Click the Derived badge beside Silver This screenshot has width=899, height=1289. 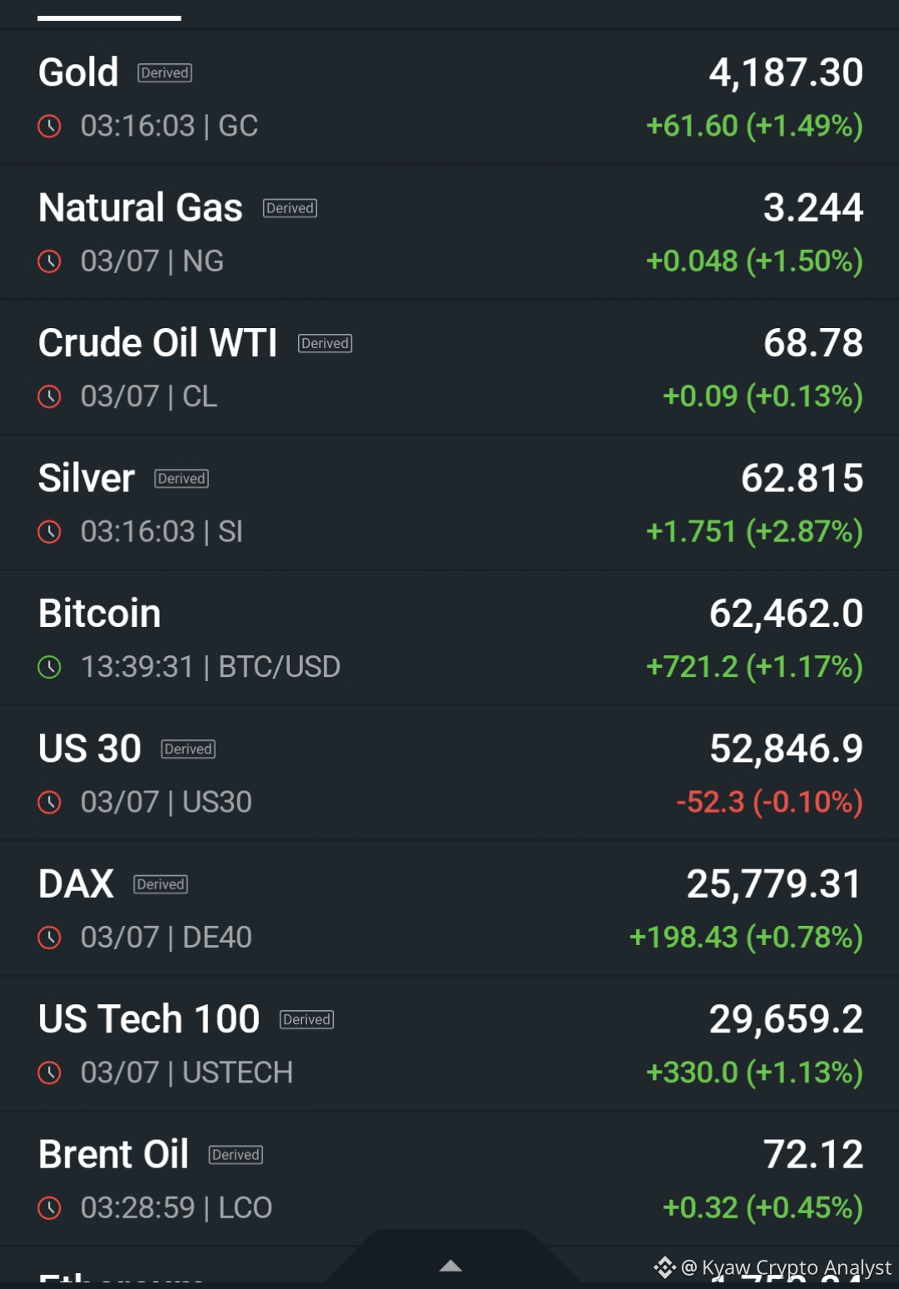tap(181, 479)
